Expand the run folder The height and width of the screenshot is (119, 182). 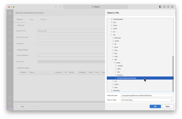point(113,81)
